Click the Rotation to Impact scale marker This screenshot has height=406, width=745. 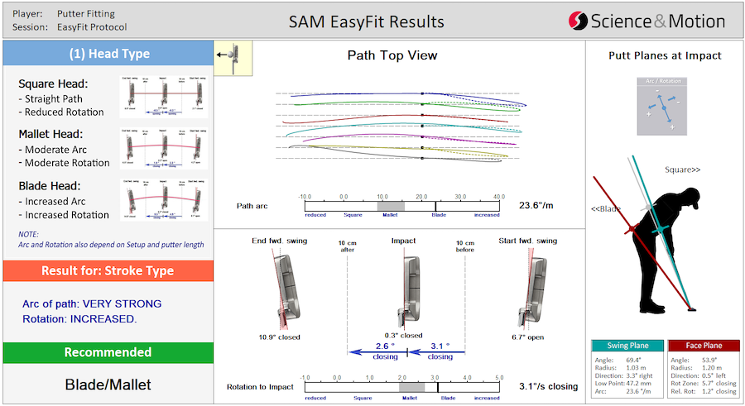coord(438,387)
